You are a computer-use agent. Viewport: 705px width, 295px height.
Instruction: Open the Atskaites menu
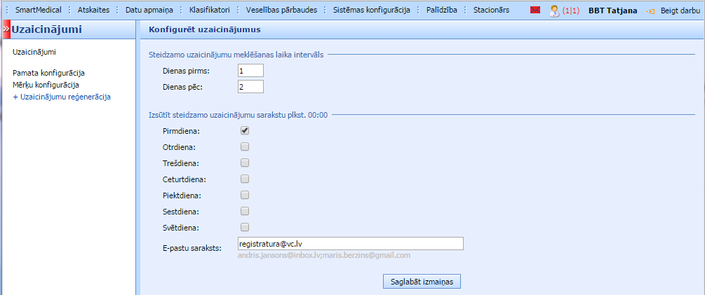(x=93, y=11)
